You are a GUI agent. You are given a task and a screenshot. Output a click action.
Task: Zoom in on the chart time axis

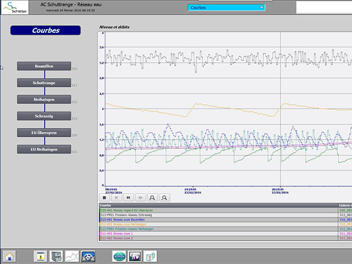(152, 198)
